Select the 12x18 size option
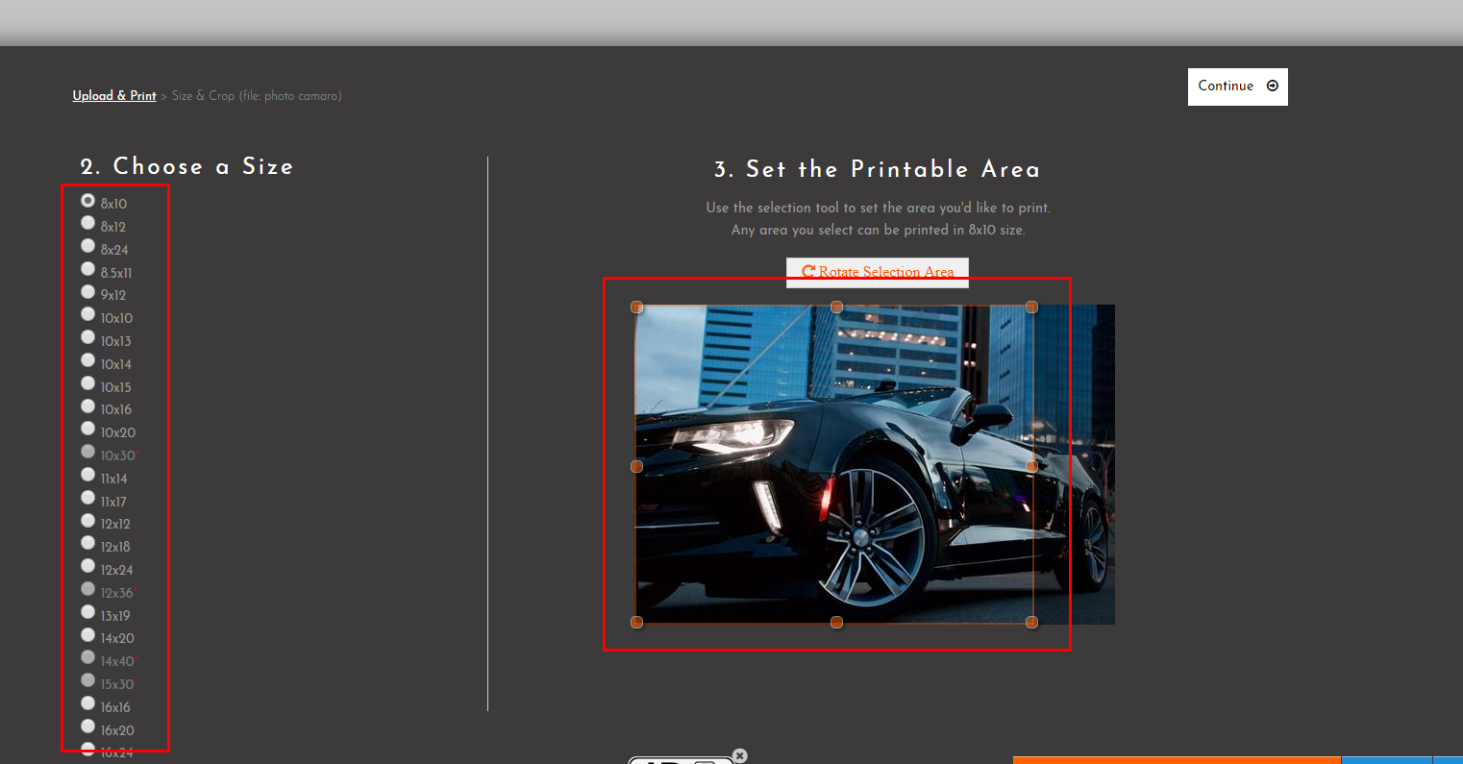The height and width of the screenshot is (764, 1463). (88, 544)
